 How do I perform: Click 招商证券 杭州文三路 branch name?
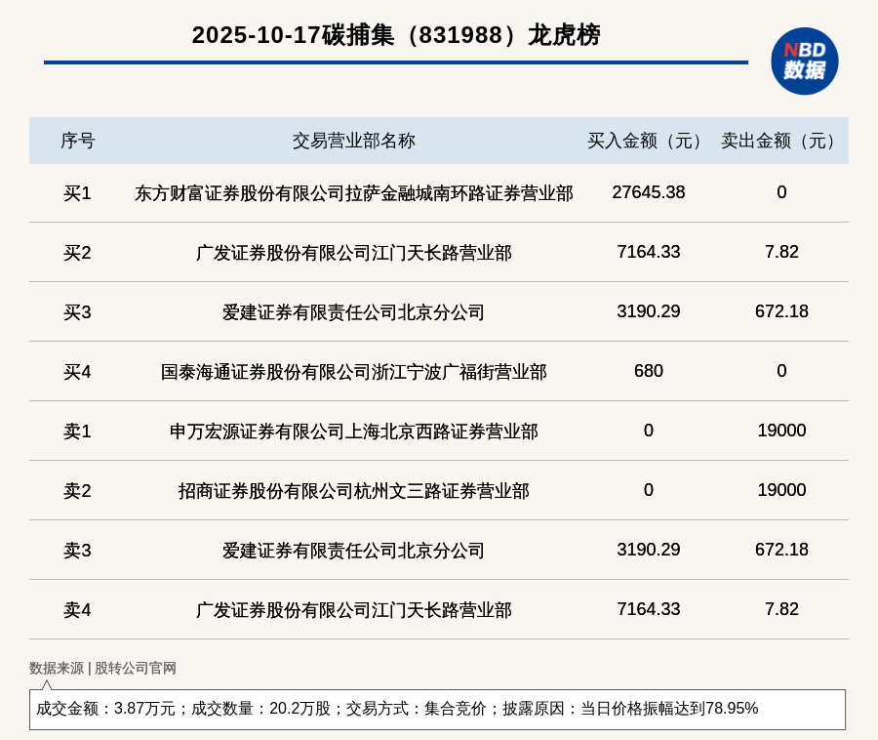[x=353, y=491]
